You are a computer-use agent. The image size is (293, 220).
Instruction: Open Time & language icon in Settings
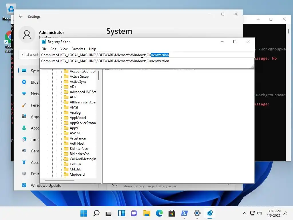(x=24, y=139)
